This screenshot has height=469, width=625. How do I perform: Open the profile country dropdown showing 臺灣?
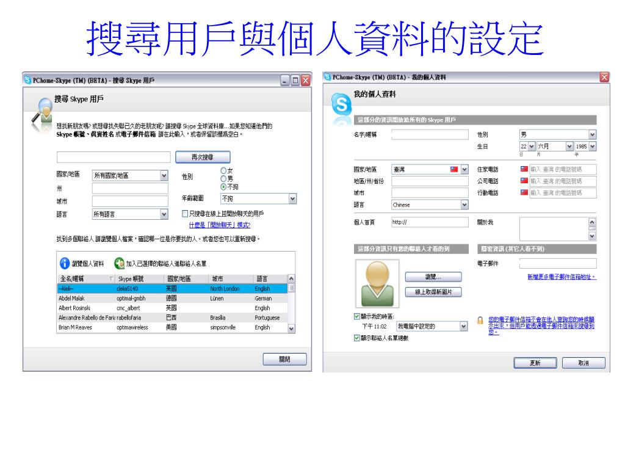tap(464, 170)
